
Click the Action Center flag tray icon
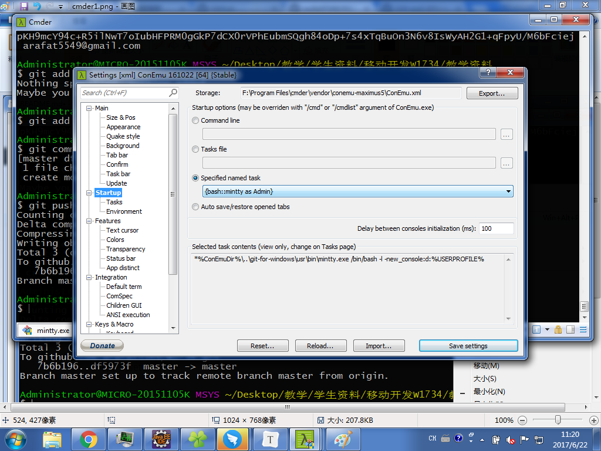pyautogui.click(x=525, y=439)
